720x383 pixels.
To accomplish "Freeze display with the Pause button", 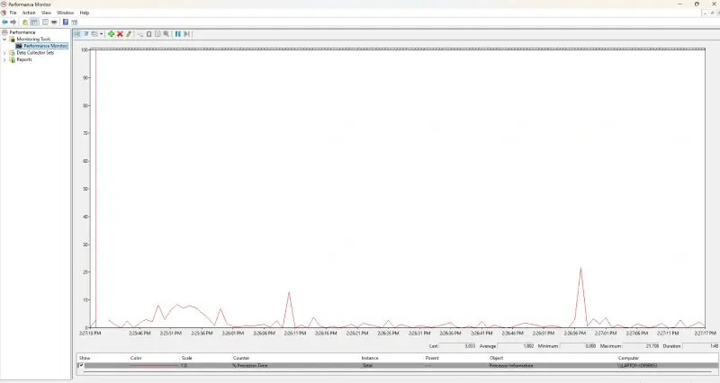I will click(177, 34).
